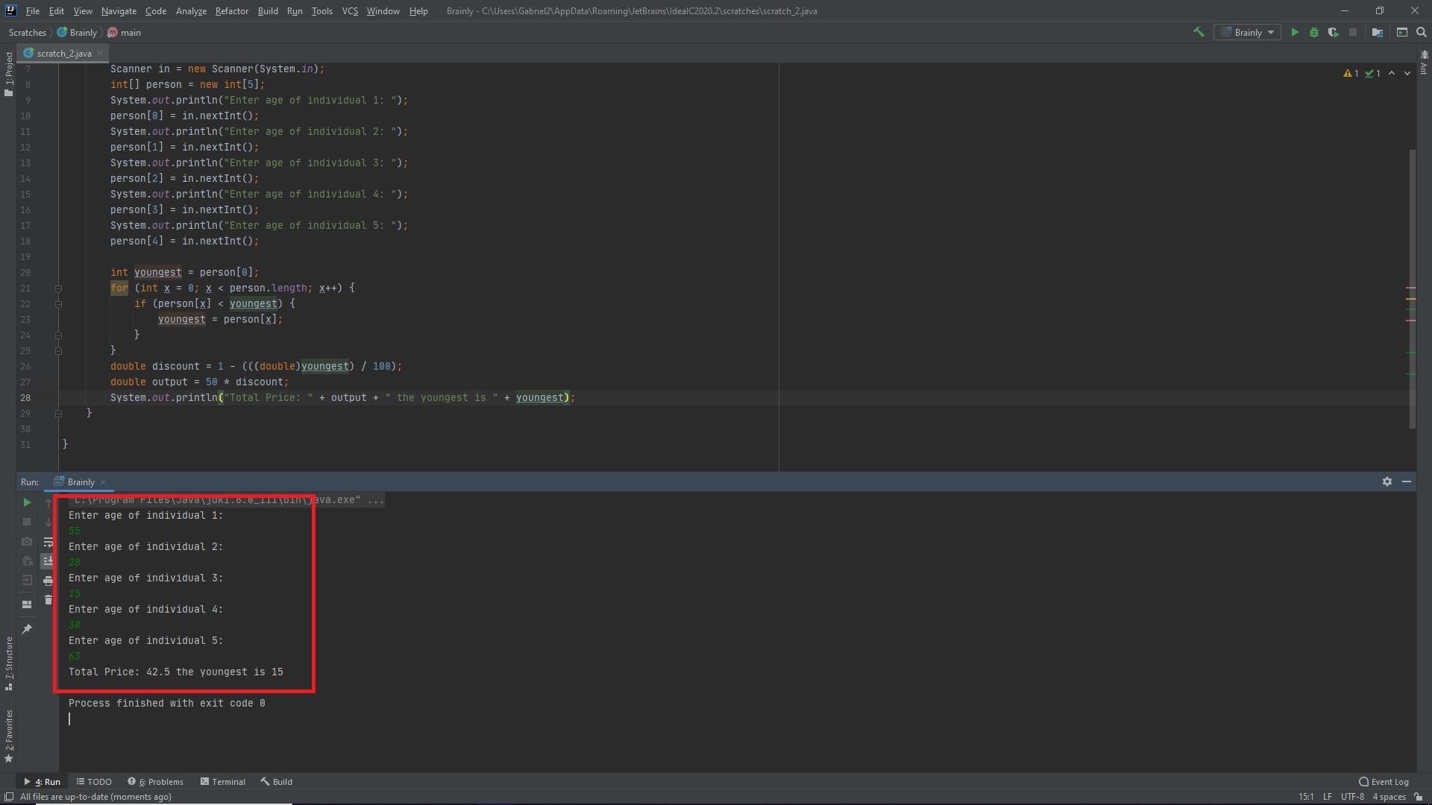Open the Event Log button

click(1384, 782)
